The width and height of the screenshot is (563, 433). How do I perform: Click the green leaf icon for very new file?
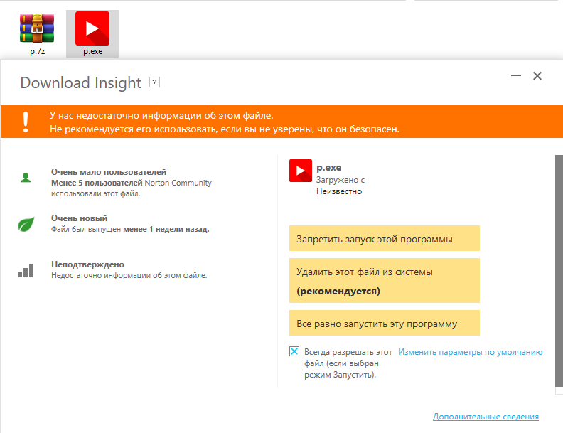point(26,224)
